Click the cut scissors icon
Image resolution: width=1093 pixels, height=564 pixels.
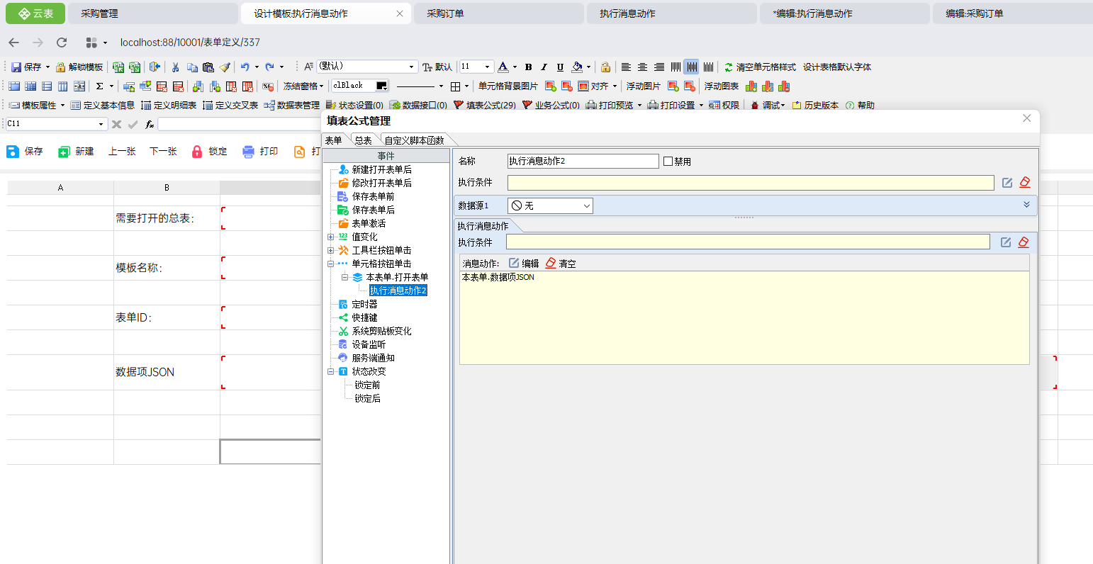(175, 67)
